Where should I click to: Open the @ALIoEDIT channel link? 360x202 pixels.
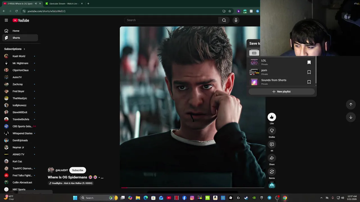click(62, 170)
